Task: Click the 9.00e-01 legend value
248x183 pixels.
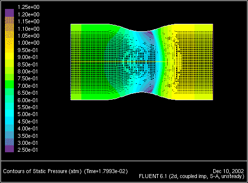Action: click(28, 57)
